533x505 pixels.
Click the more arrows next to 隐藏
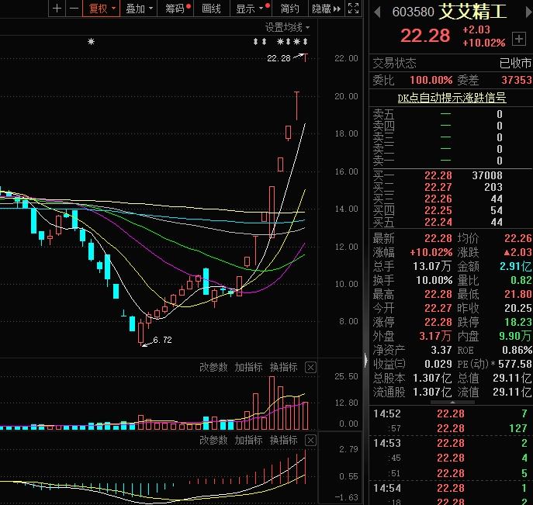coord(337,9)
